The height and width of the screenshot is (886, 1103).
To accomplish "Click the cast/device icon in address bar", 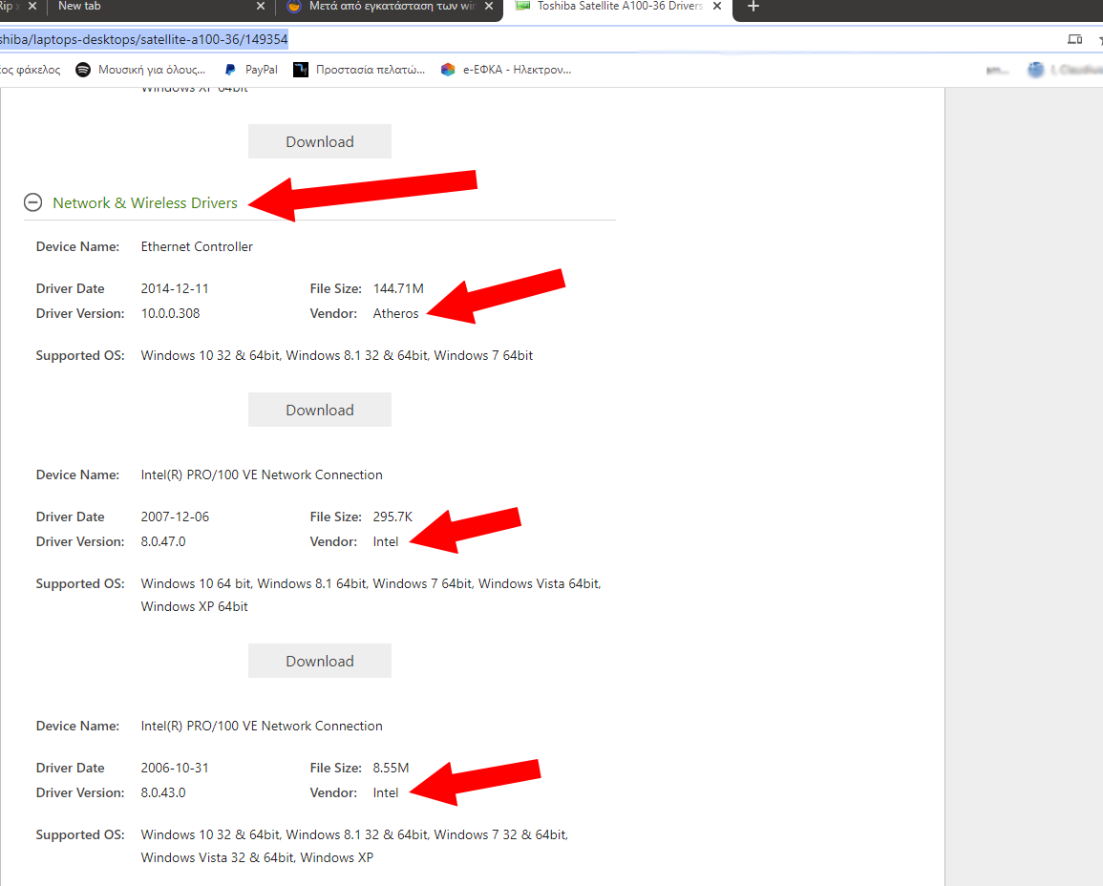I will tap(1074, 39).
